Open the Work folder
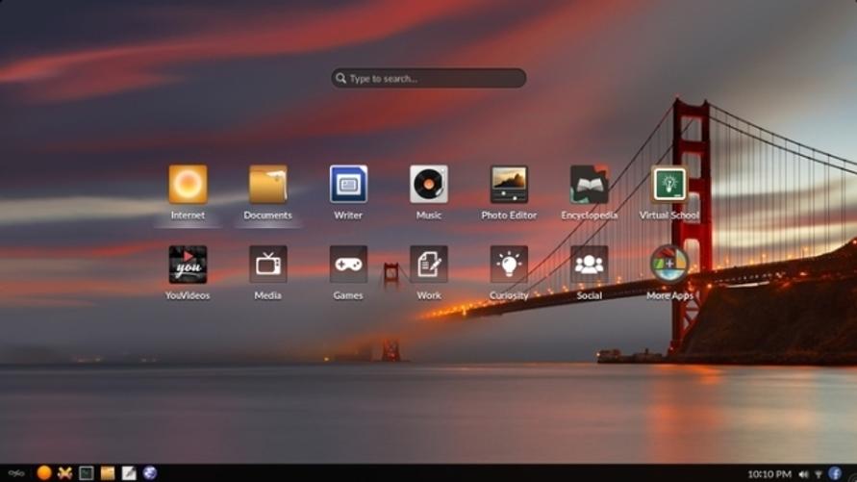857x482 pixels. click(x=429, y=265)
